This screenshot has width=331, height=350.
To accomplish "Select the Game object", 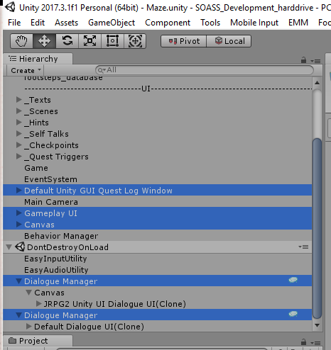I will coord(158,168).
